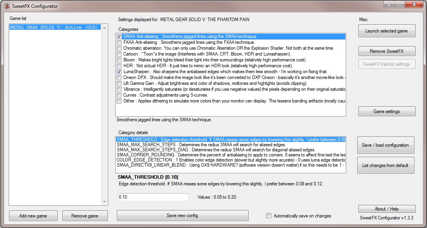Enable the Dither checkbox
Screen dimensions: 427x228
119,101
